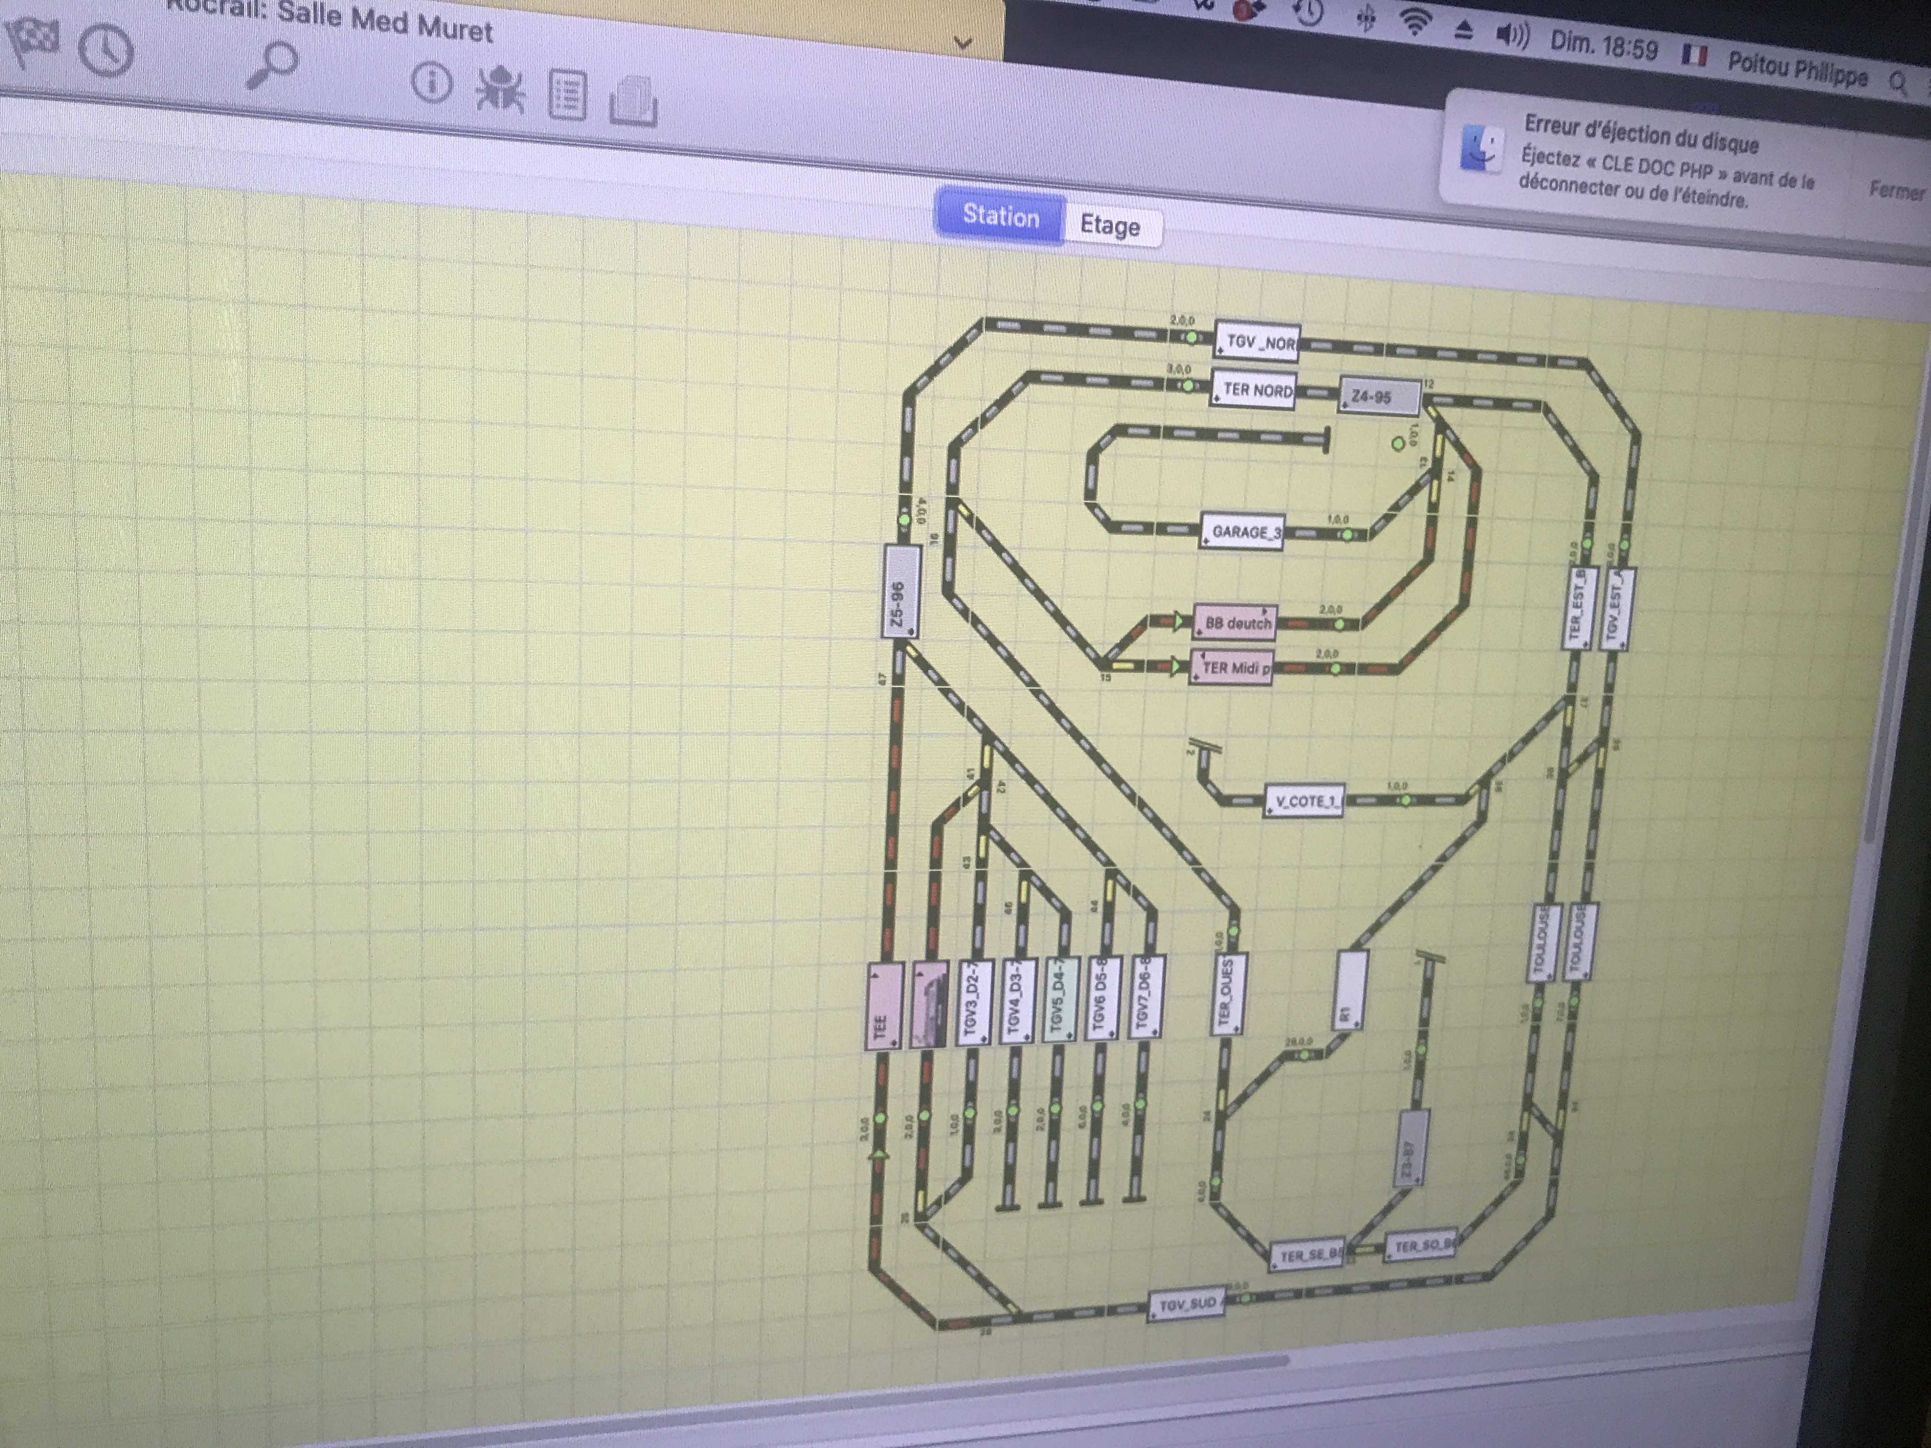1931x1448 pixels.
Task: Toggle the sensor left of TER NORD
Action: point(1187,385)
